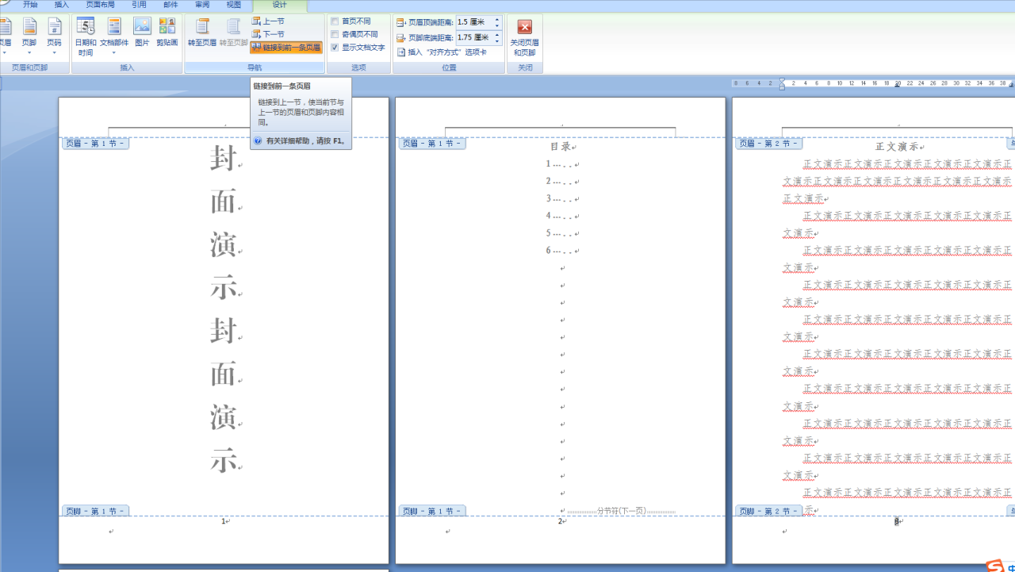Expand the 页脚 dropdown arrow

click(29, 53)
